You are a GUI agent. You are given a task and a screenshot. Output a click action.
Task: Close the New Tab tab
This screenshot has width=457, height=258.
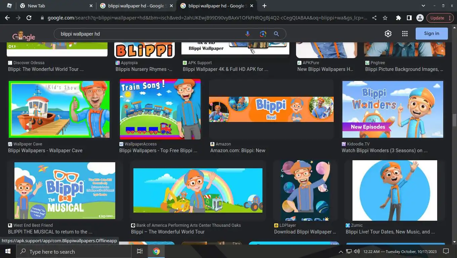point(91,6)
